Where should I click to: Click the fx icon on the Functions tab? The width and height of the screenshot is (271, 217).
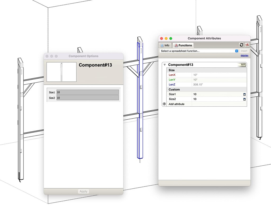(176, 45)
